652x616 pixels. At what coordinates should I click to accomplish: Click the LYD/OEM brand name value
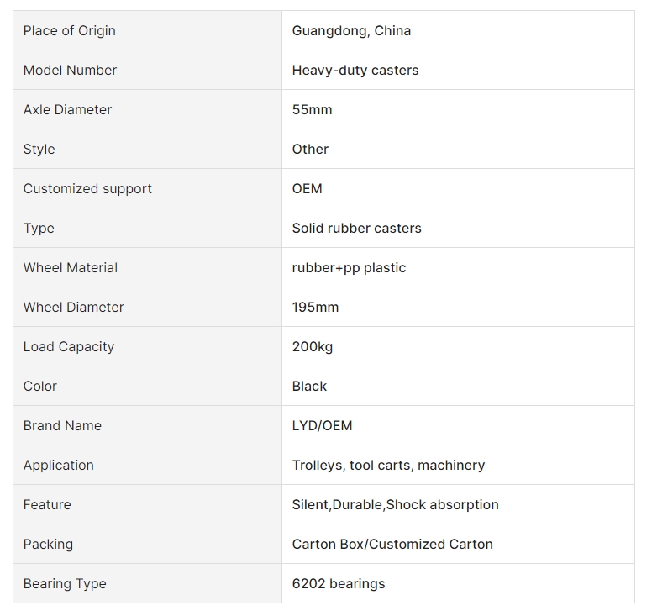pos(322,425)
